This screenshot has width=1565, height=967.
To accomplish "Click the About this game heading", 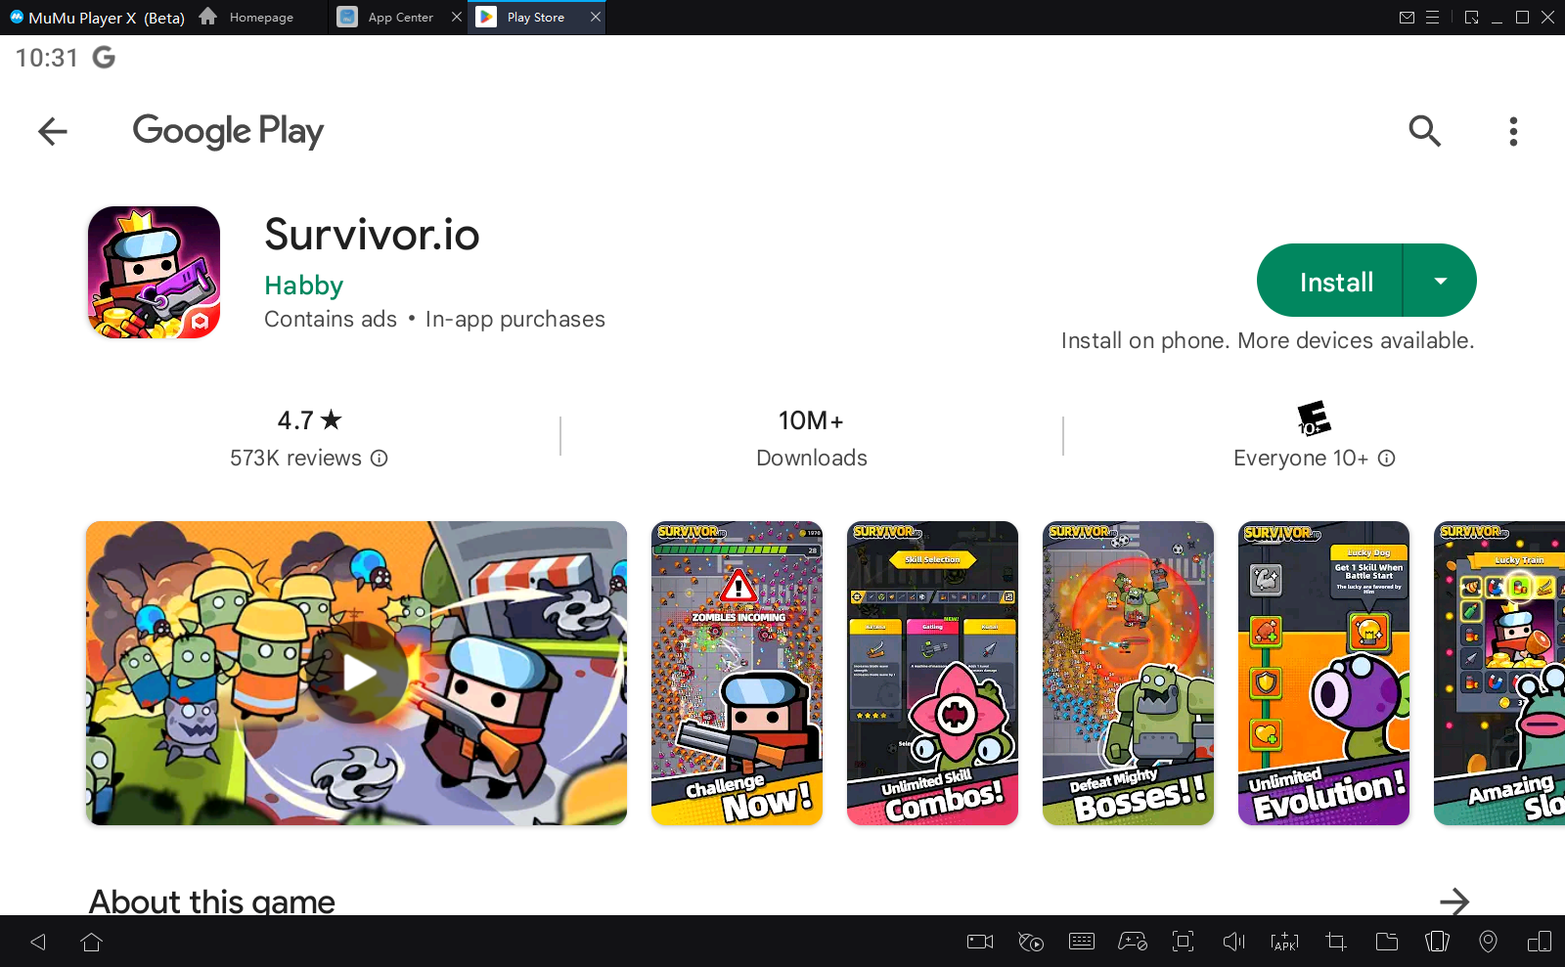I will click(x=212, y=901).
